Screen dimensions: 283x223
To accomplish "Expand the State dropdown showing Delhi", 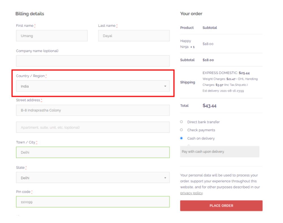I will pyautogui.click(x=93, y=178).
